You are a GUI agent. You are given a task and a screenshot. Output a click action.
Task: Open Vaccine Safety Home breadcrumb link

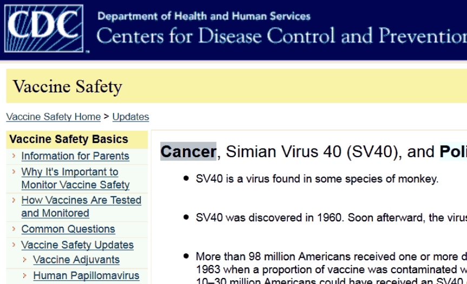(x=54, y=117)
